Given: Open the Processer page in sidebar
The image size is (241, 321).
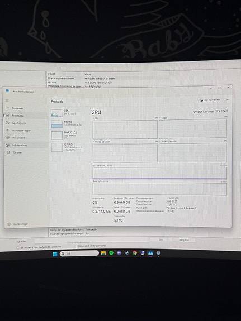Looking at the screenshot, I should (17, 108).
